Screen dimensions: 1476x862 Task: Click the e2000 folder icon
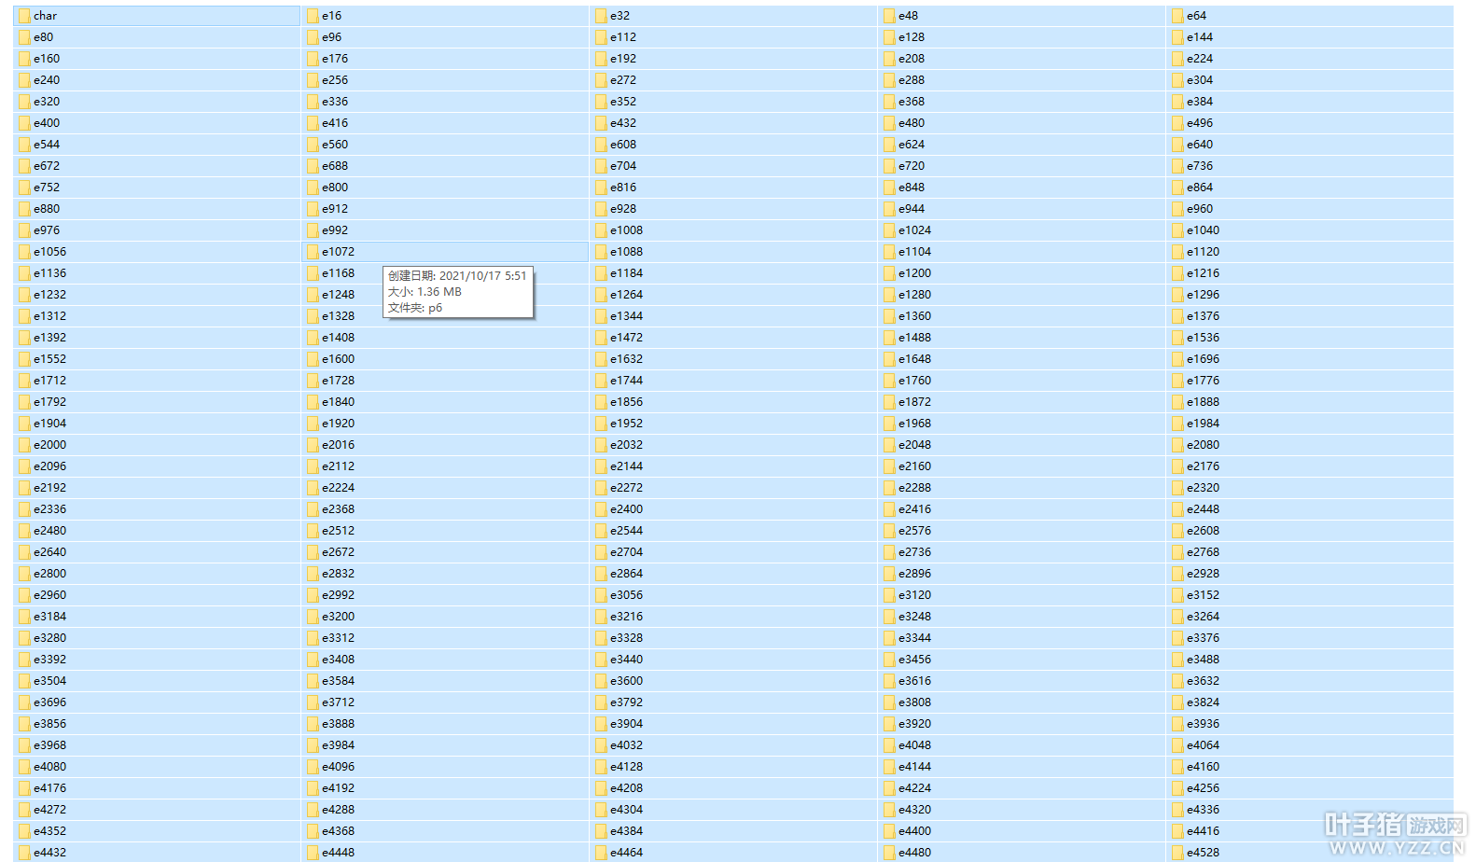(24, 445)
